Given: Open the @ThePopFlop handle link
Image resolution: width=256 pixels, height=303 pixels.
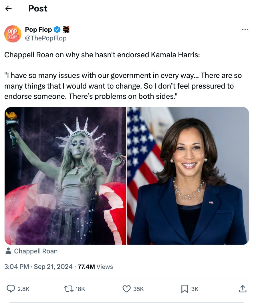Looking at the screenshot, I should 46,38.
